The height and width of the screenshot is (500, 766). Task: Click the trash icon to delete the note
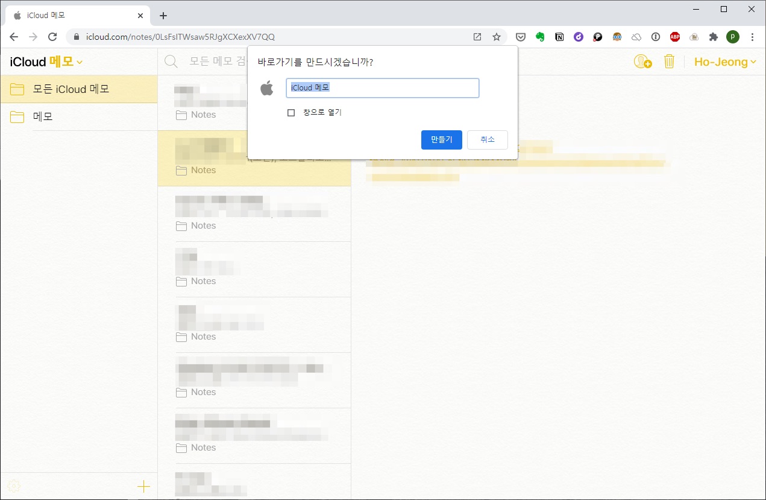click(669, 62)
